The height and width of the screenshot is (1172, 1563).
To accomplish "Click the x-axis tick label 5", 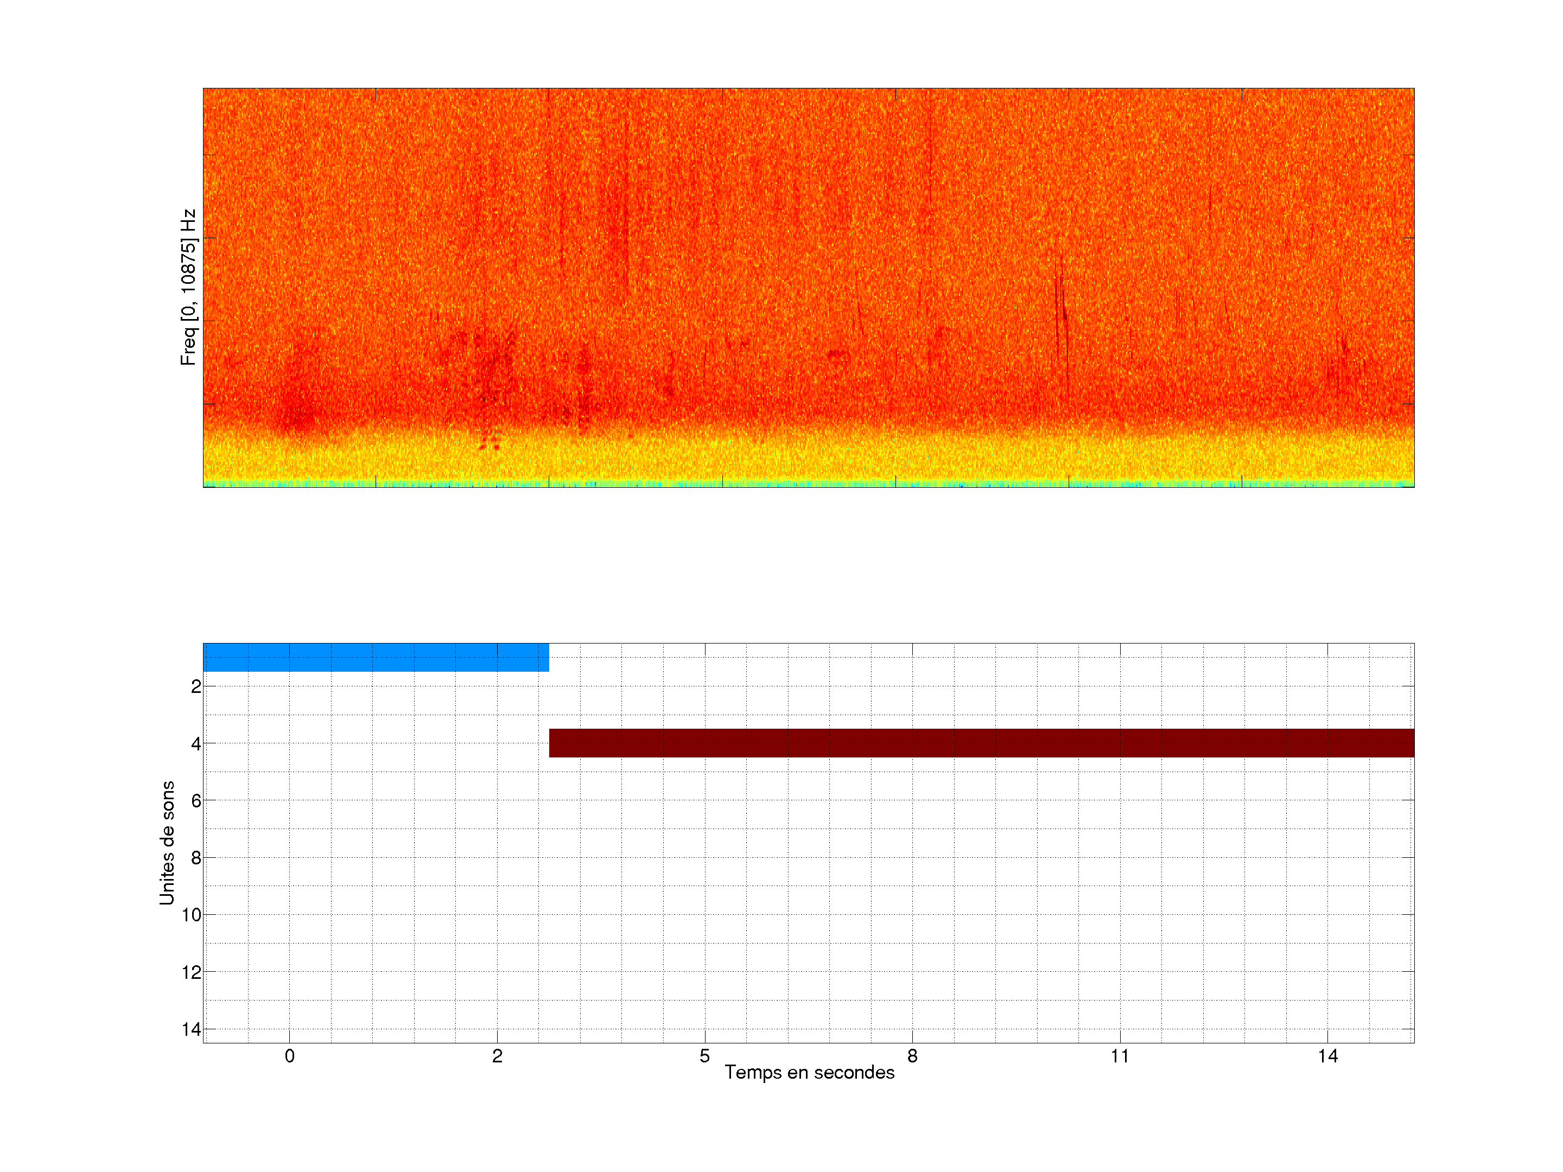I will 704,1056.
